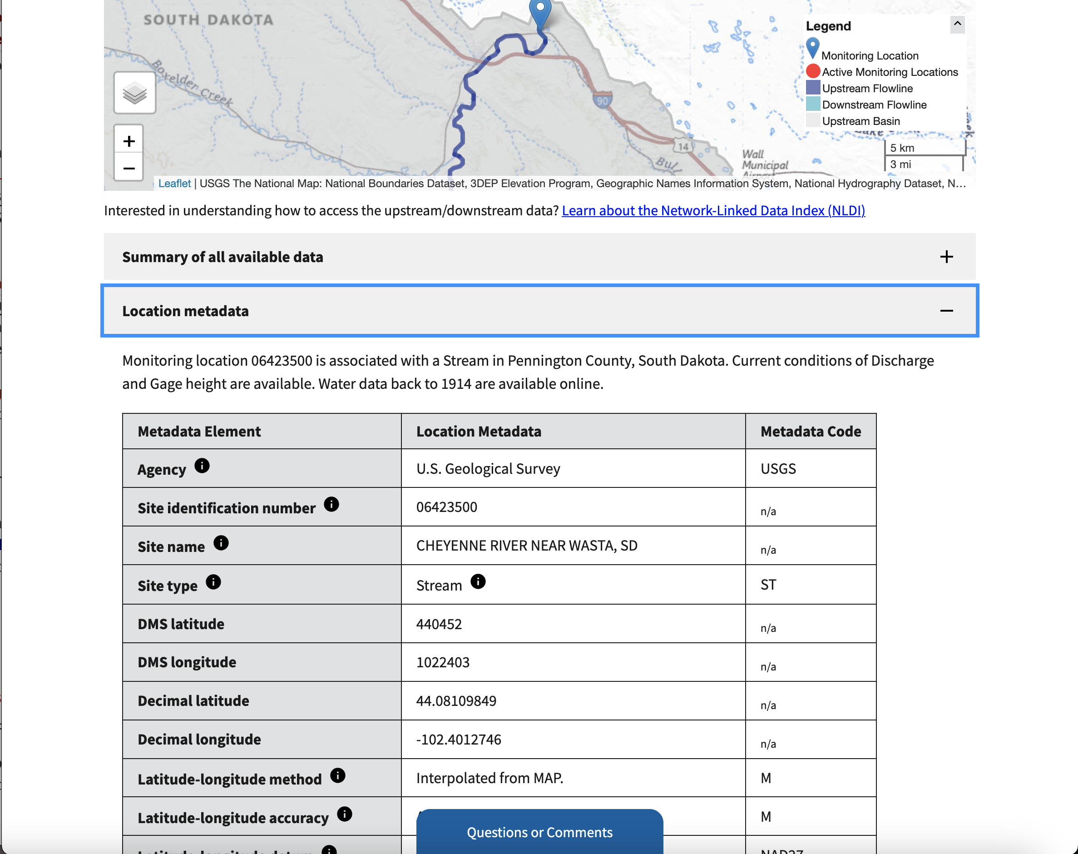Select CHEYENNE RIVER NEAR WASTA, SD text
The width and height of the screenshot is (1078, 854).
coord(527,545)
